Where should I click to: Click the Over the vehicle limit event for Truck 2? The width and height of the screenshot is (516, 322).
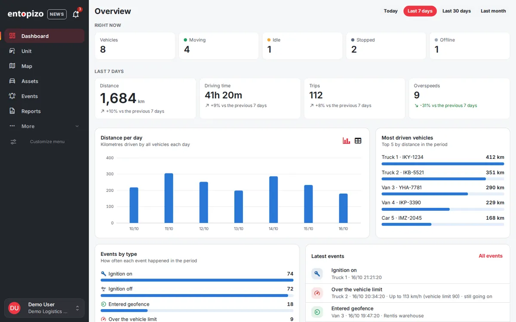[x=407, y=293]
